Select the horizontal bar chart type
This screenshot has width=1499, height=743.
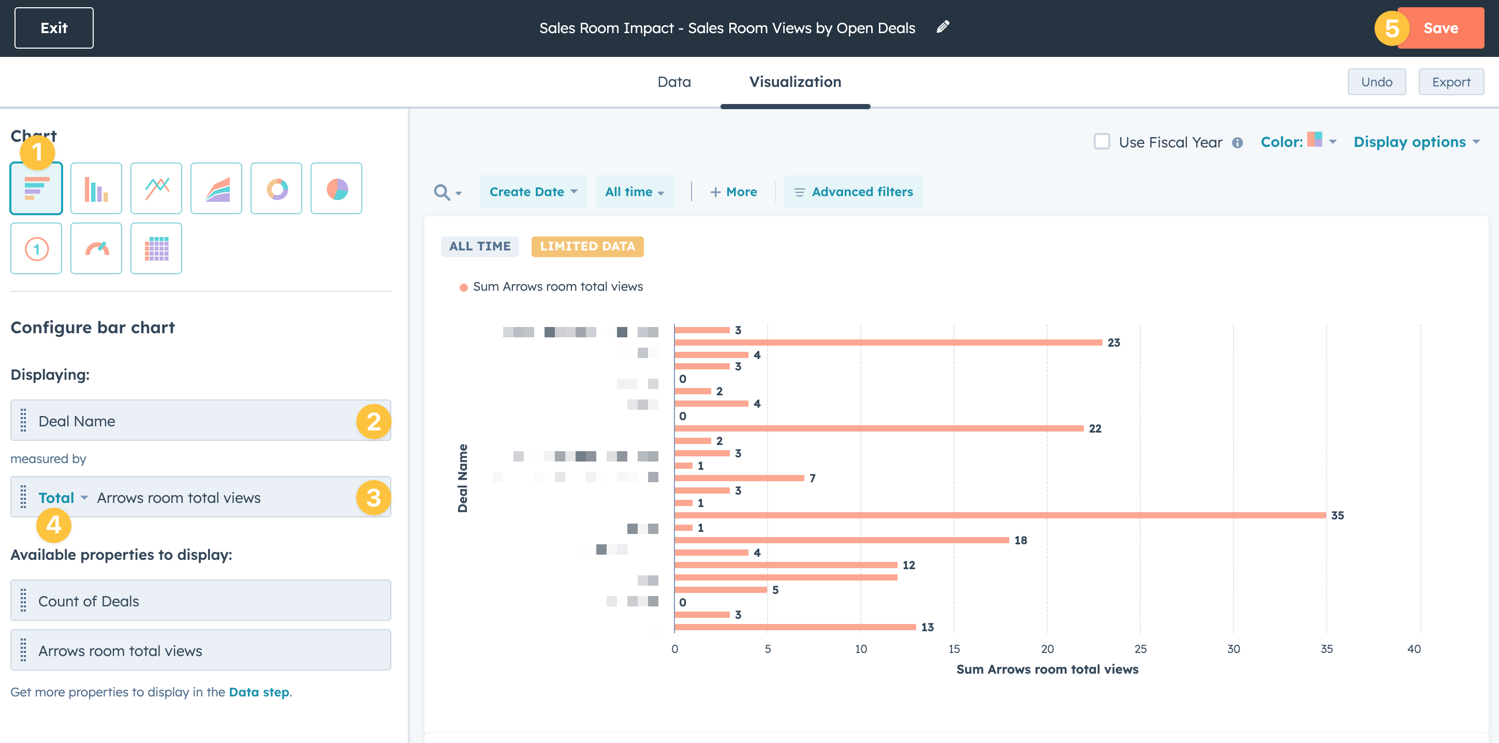click(x=36, y=189)
